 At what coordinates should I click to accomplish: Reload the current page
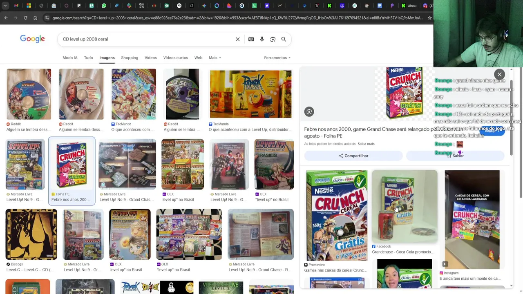point(25,18)
